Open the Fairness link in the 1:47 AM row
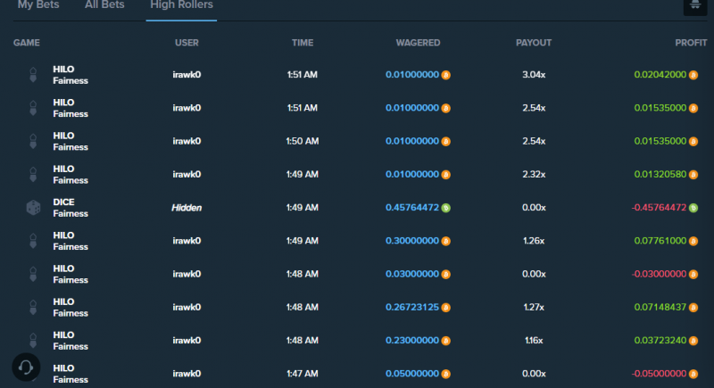 click(71, 380)
